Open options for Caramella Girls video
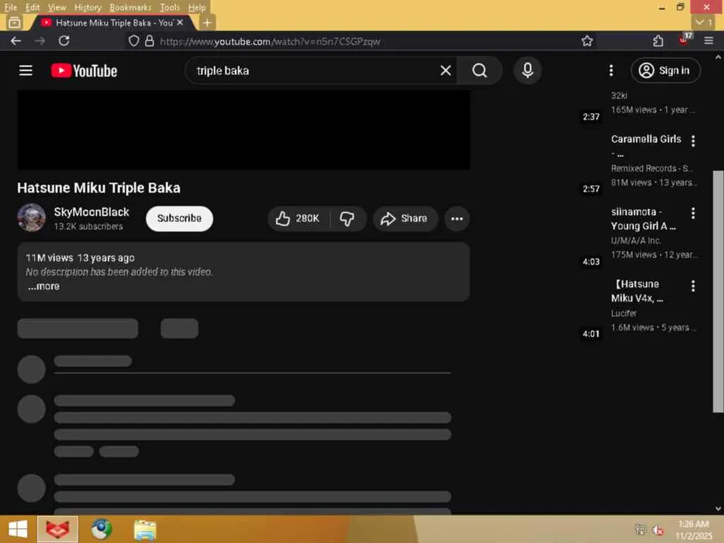Image resolution: width=724 pixels, height=543 pixels. [x=693, y=141]
